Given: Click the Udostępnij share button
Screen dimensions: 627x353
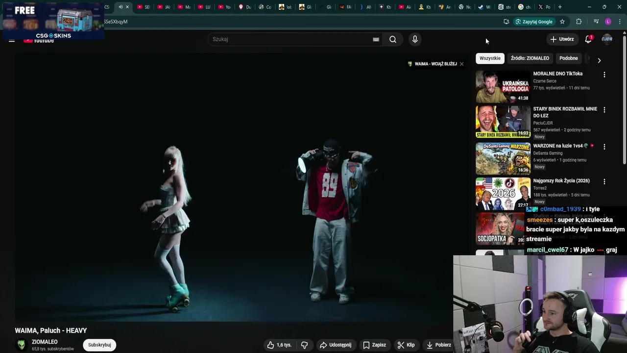Looking at the screenshot, I should click(336, 345).
